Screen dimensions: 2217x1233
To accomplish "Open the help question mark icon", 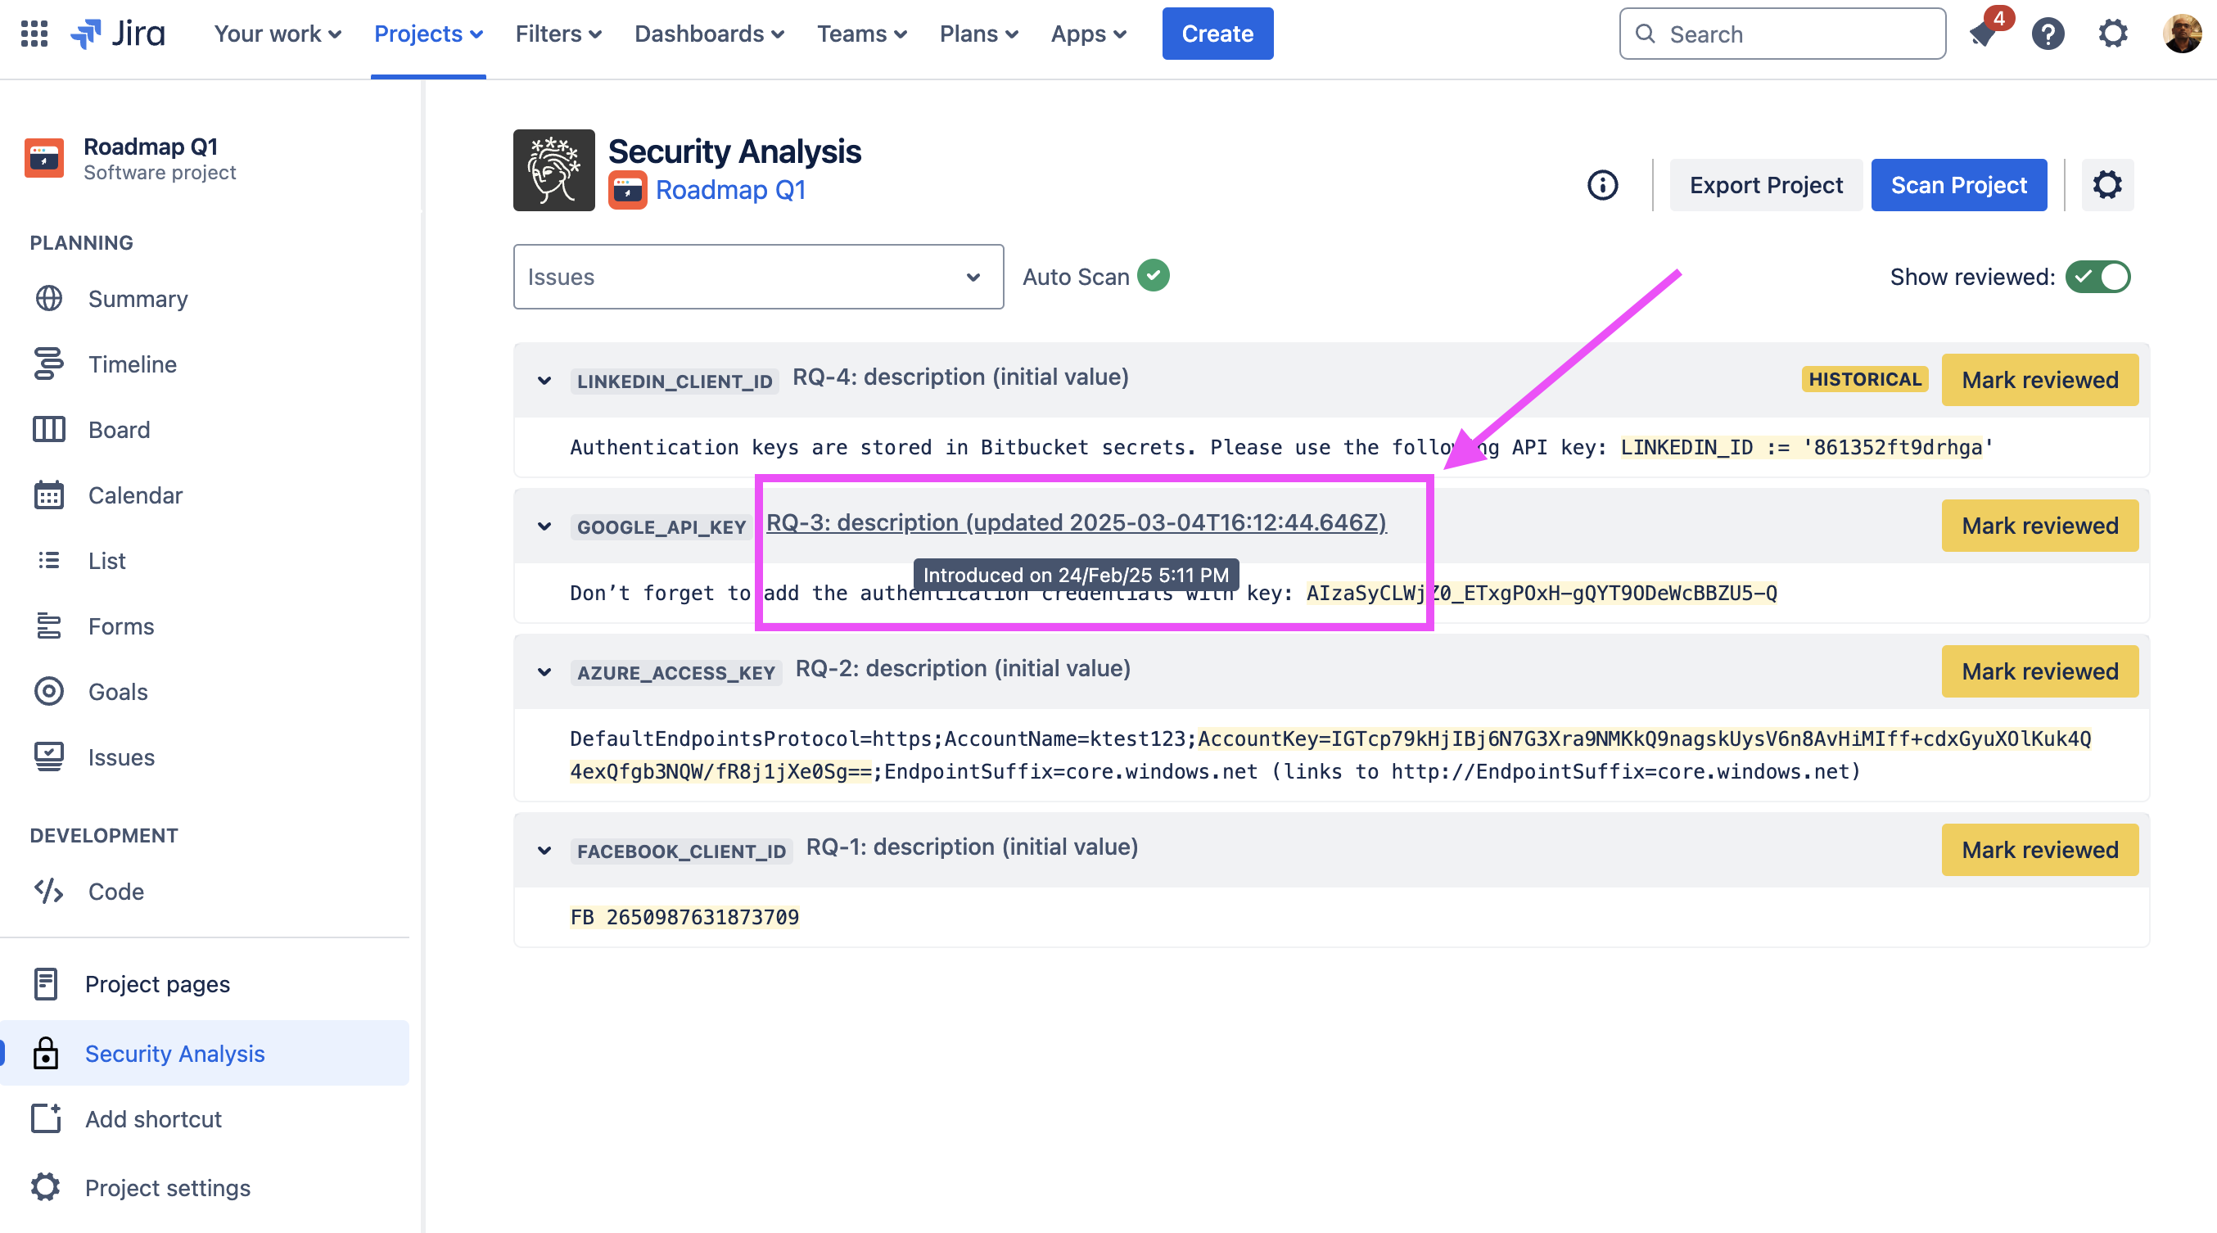I will (2048, 34).
